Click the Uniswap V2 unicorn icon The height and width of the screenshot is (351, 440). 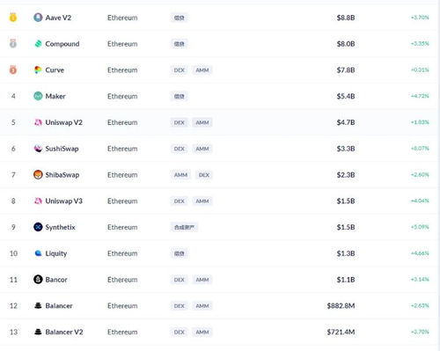tap(38, 122)
